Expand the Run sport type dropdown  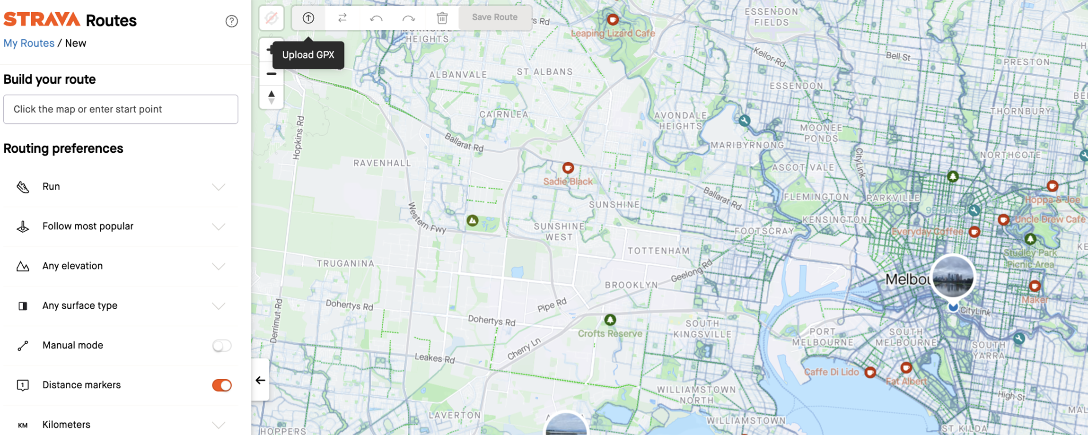(219, 187)
